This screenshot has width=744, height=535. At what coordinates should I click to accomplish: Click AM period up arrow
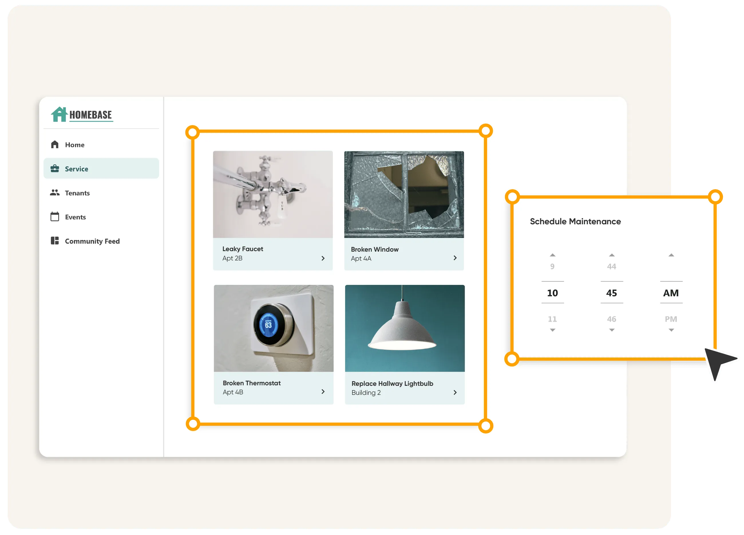pyautogui.click(x=671, y=255)
